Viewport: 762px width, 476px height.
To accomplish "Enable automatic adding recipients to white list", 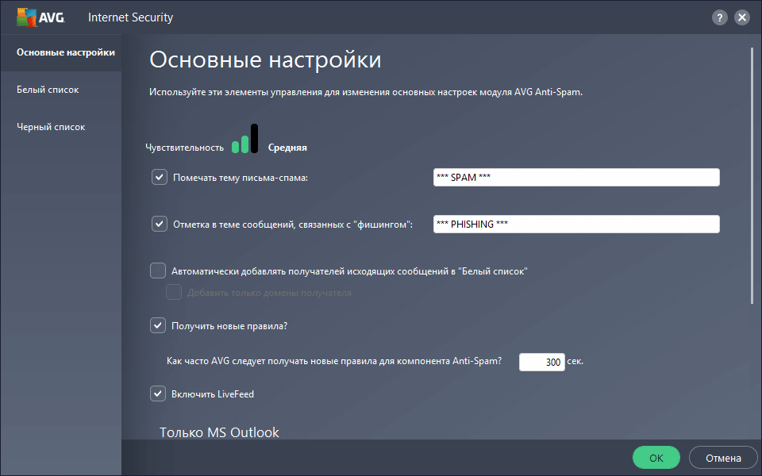I will 158,271.
